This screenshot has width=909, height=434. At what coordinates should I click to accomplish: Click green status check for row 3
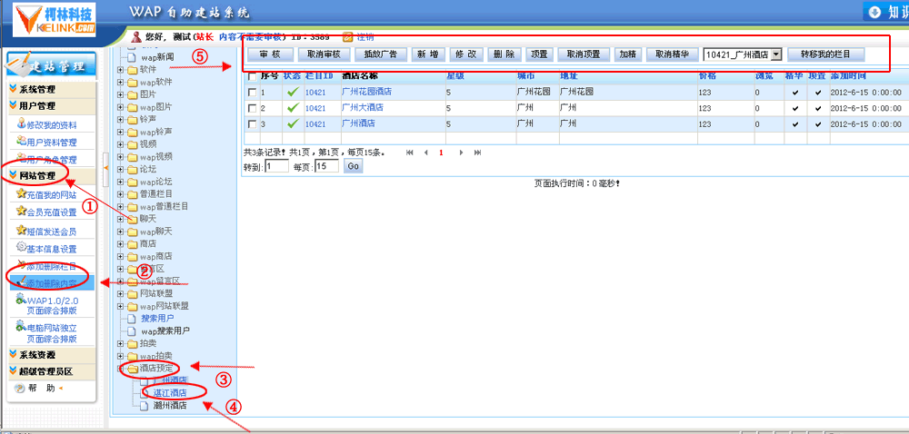pos(293,123)
